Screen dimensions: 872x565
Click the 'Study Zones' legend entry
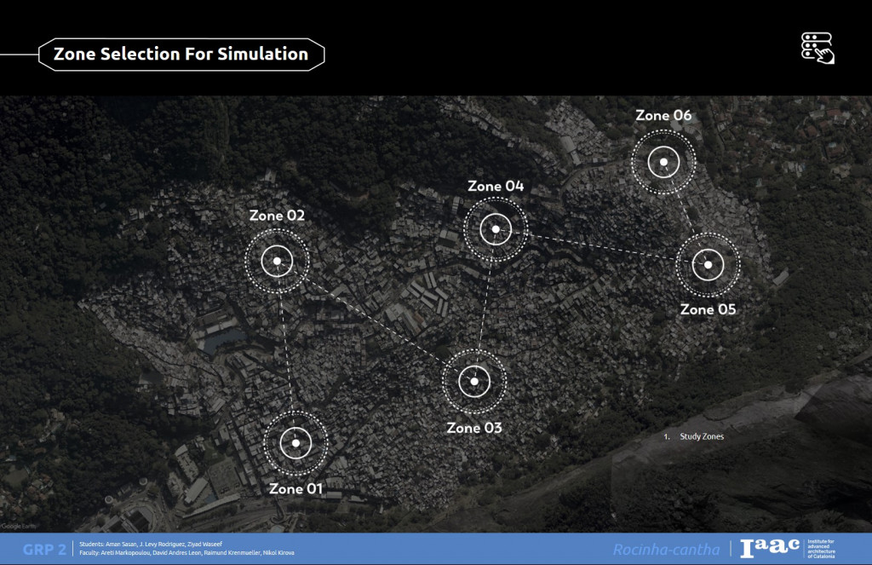pyautogui.click(x=701, y=436)
